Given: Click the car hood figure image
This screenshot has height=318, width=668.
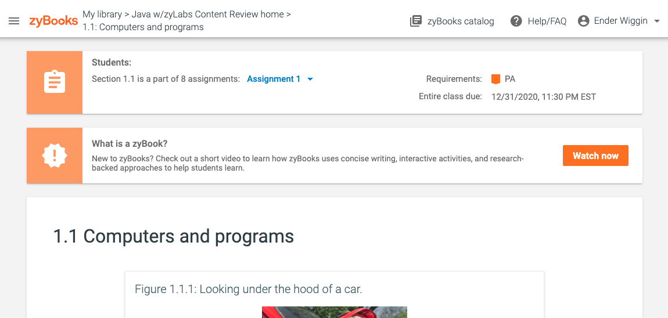Looking at the screenshot, I should click(x=334, y=312).
